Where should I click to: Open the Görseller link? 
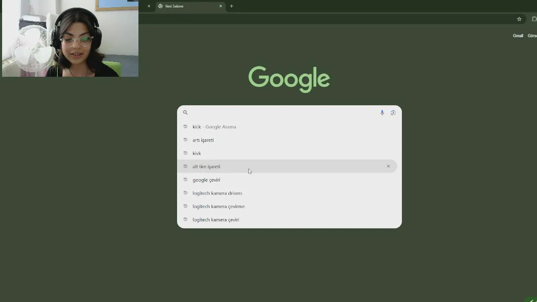pos(532,36)
